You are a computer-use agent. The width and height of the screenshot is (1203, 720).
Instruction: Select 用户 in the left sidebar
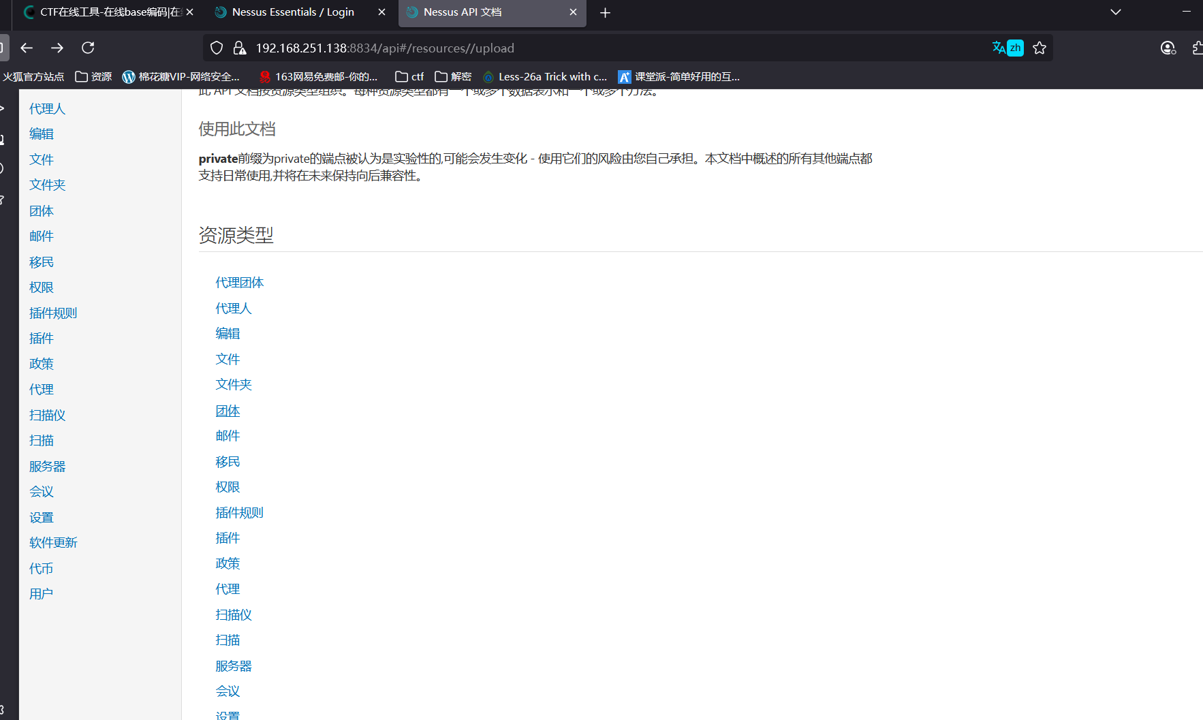(42, 594)
